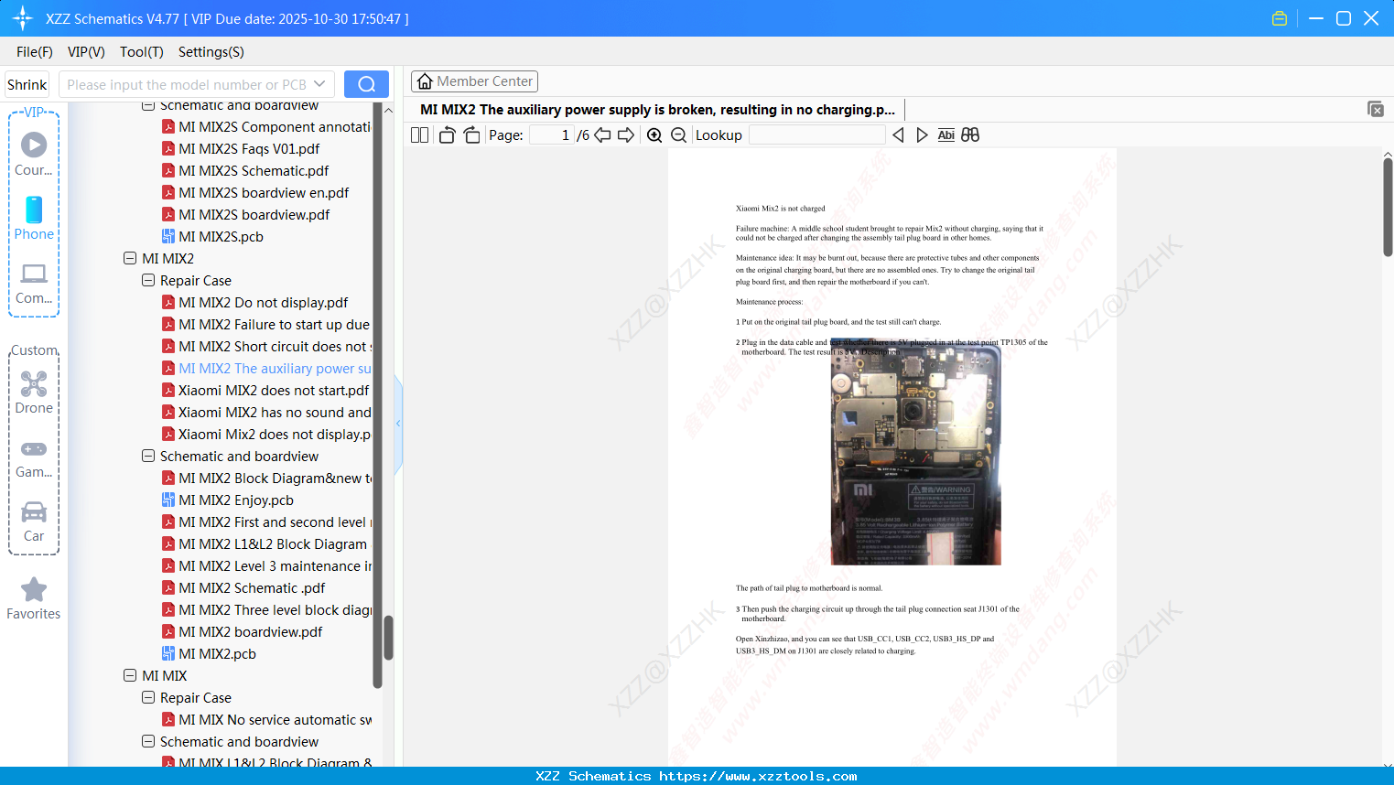Select the Phone category icon
The width and height of the screenshot is (1394, 785).
click(34, 218)
